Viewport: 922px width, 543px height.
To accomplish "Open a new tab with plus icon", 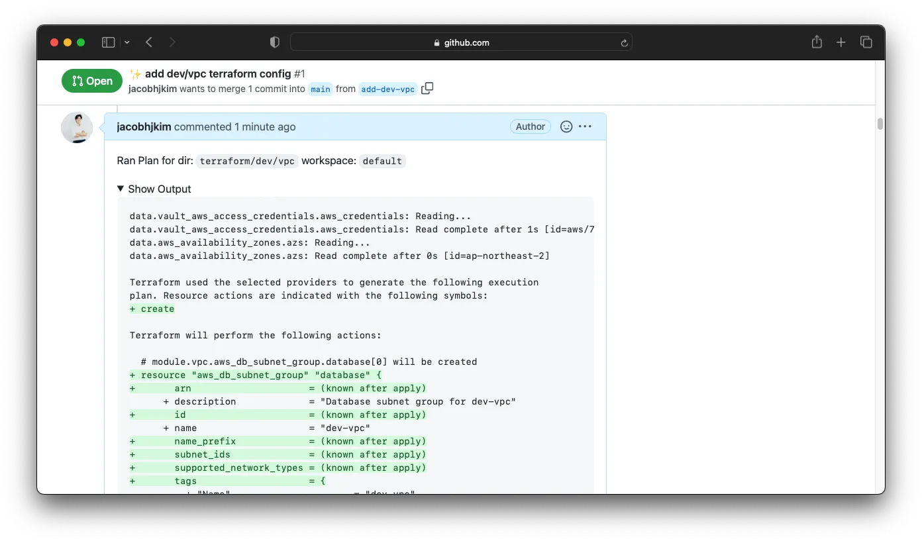I will click(841, 42).
